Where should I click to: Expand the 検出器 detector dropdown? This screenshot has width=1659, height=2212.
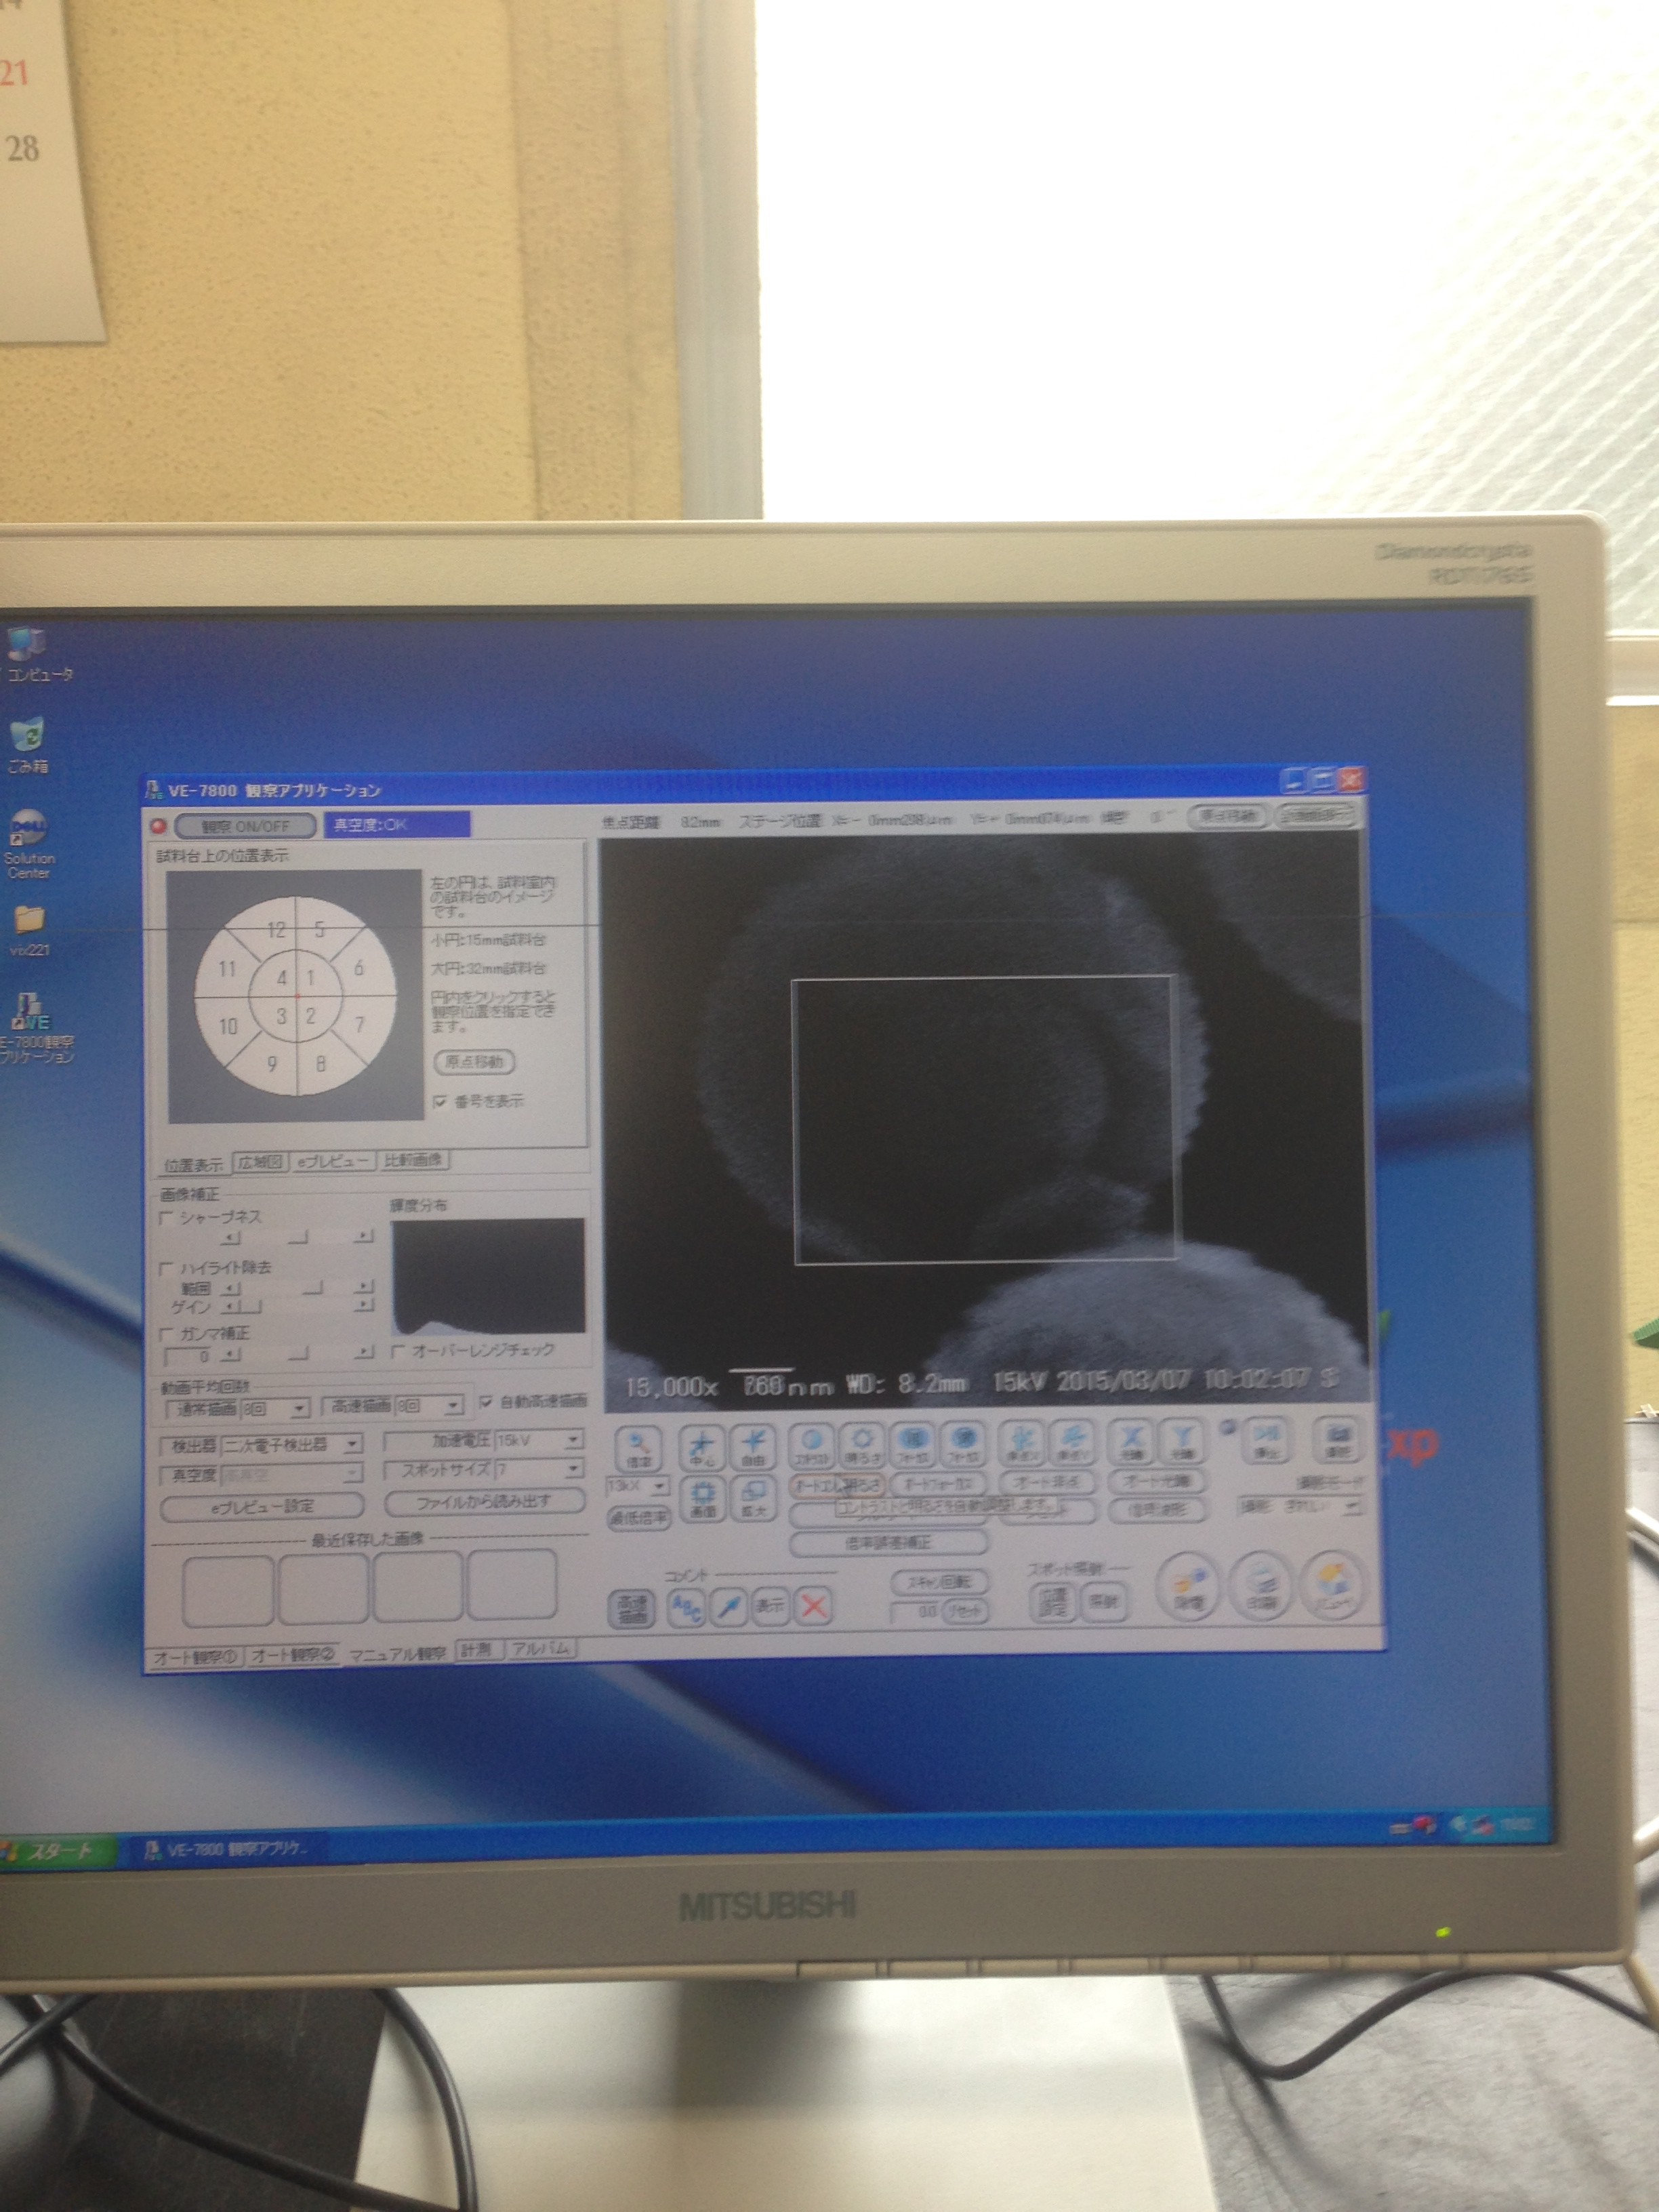[352, 1445]
